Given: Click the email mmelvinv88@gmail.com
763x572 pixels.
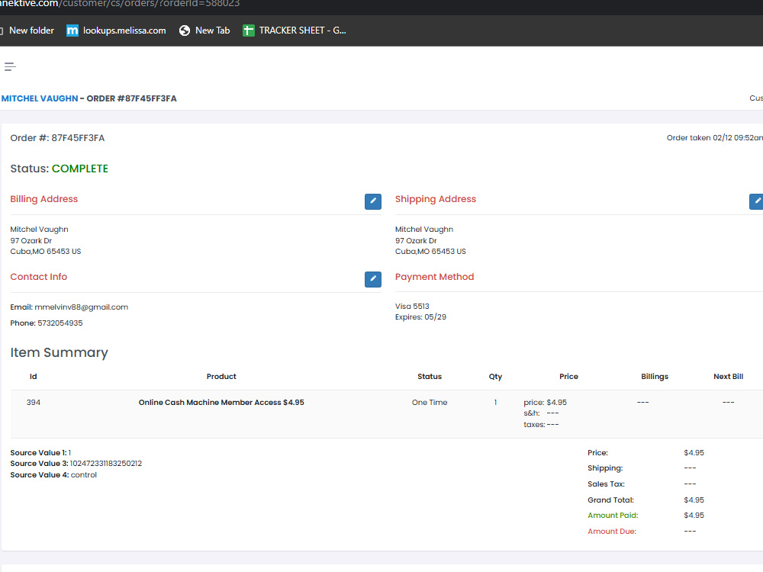Looking at the screenshot, I should (x=82, y=307).
